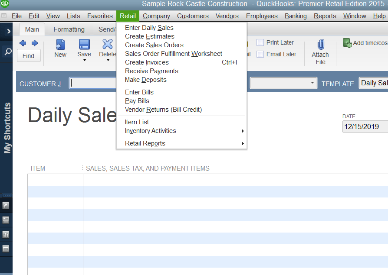
Task: Expand the Inventory Activities submenu
Action: 181,131
